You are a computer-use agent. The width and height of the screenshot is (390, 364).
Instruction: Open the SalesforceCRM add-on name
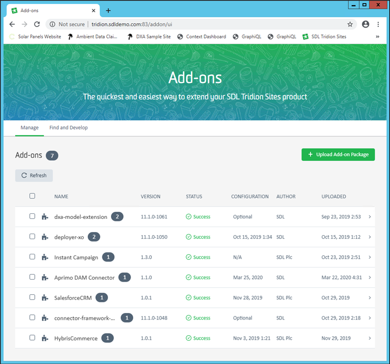(73, 298)
